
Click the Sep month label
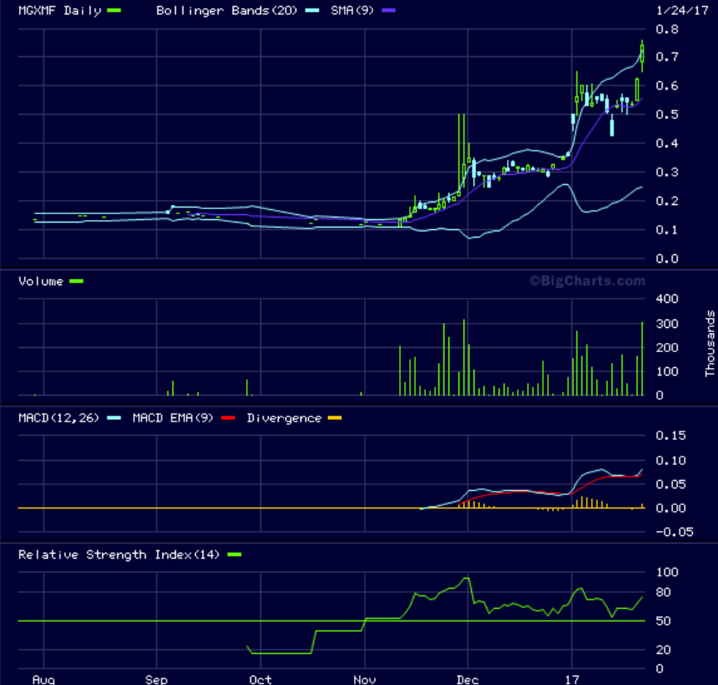pos(156,679)
